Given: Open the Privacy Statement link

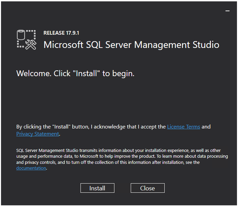Looking at the screenshot, I should [x=37, y=134].
